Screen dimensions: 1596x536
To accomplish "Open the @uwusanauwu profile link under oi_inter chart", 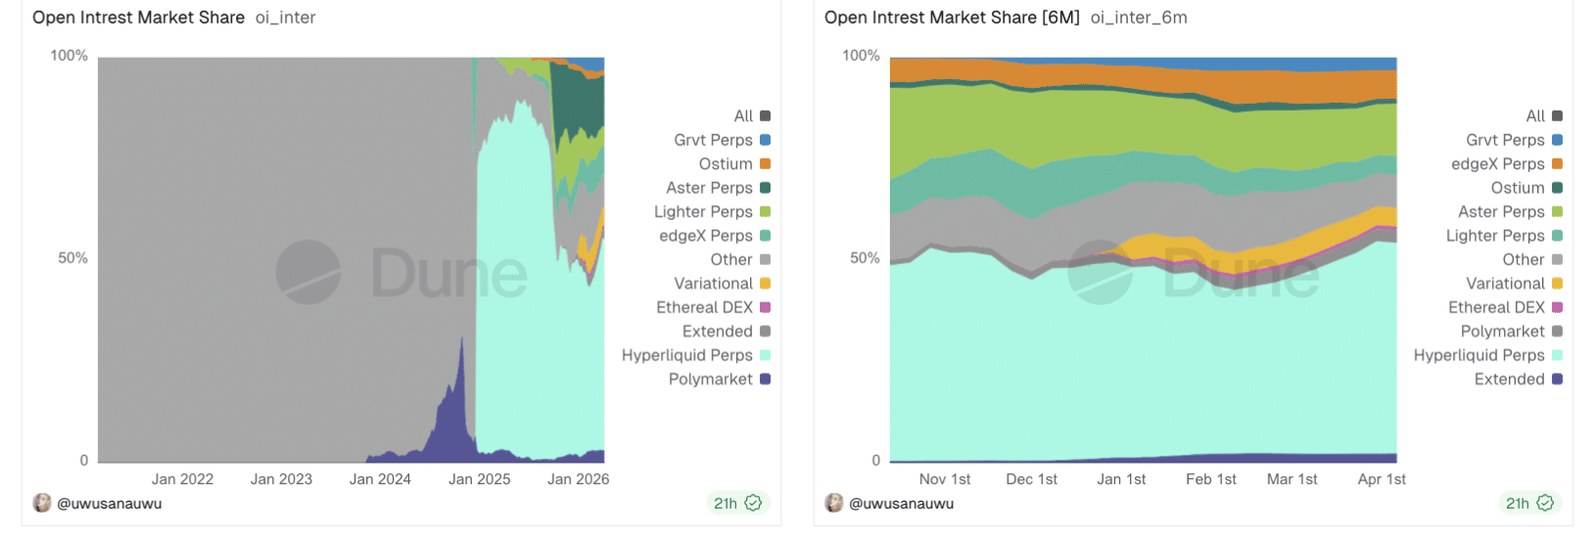I will point(110,504).
